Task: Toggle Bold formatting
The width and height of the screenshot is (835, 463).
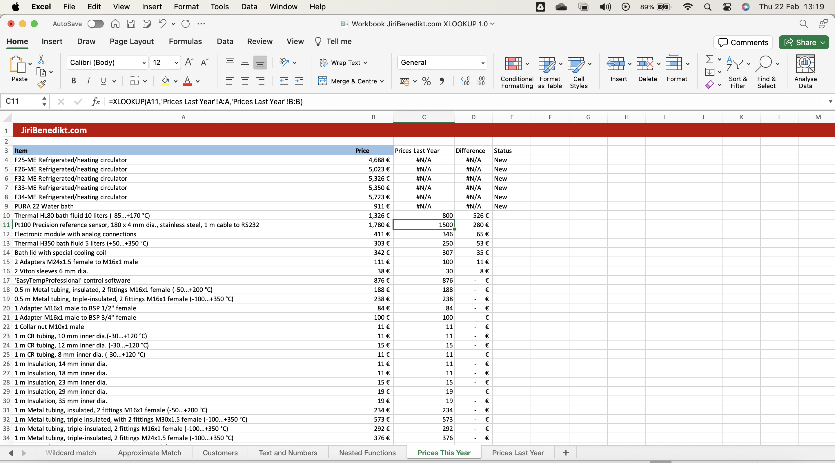Action: [x=74, y=81]
